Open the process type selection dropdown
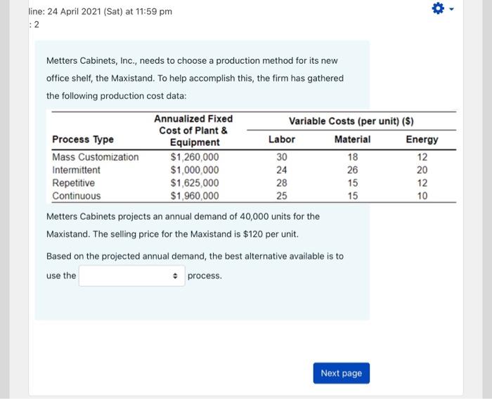 click(132, 276)
